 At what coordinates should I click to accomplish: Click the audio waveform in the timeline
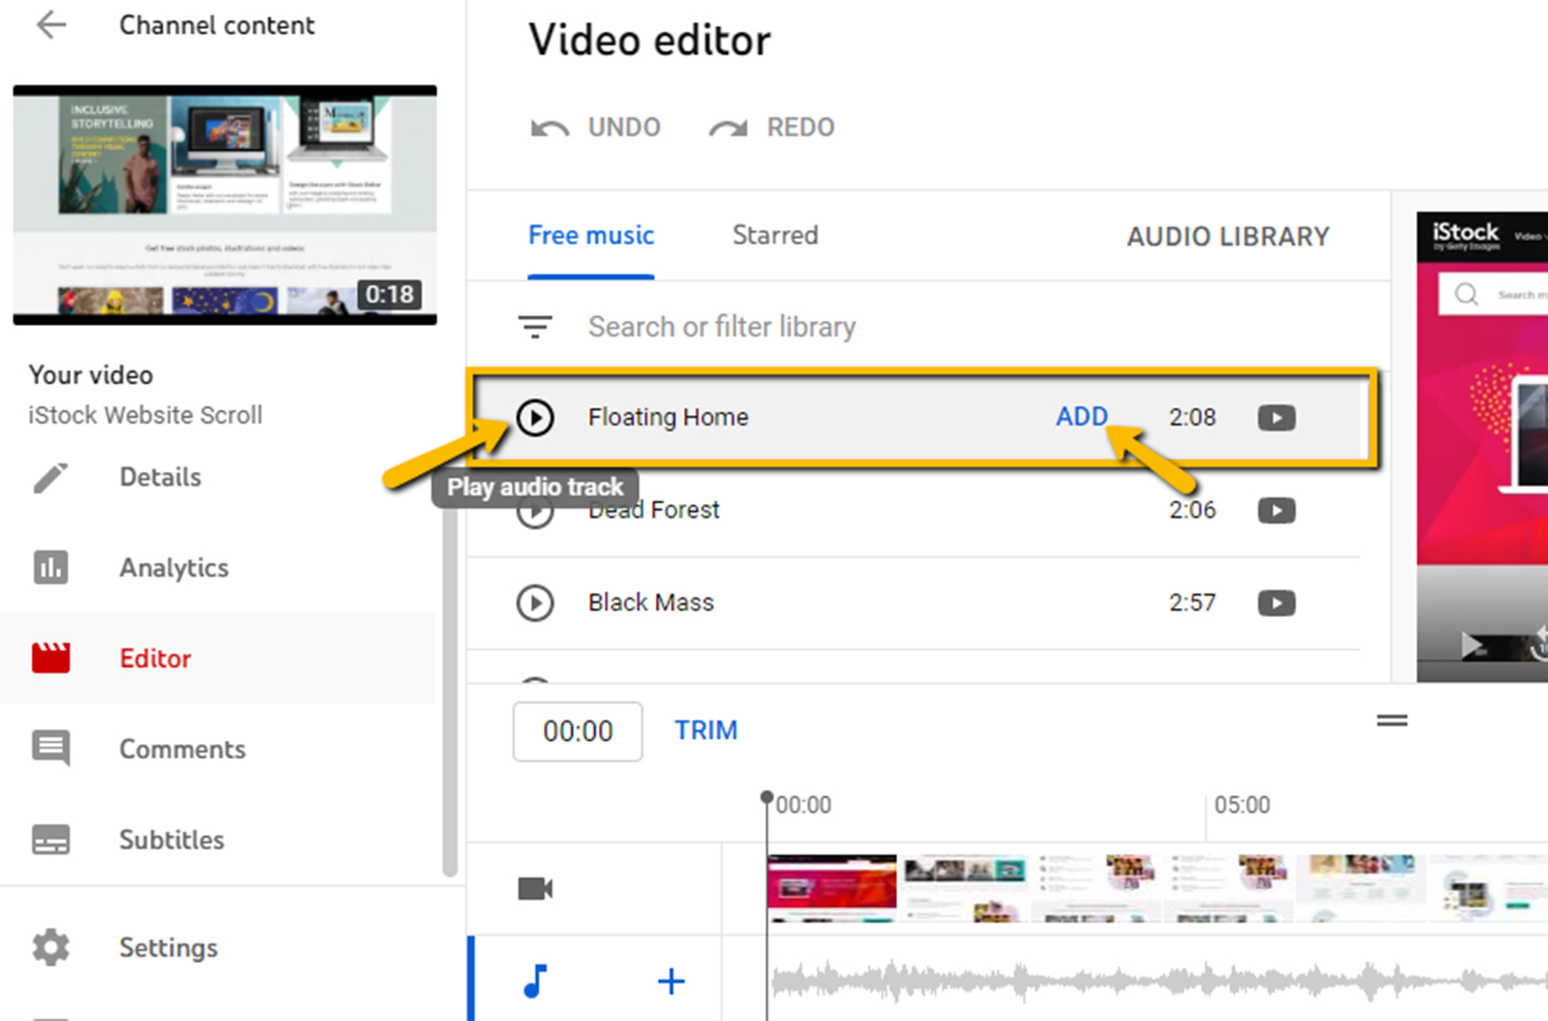click(1159, 982)
